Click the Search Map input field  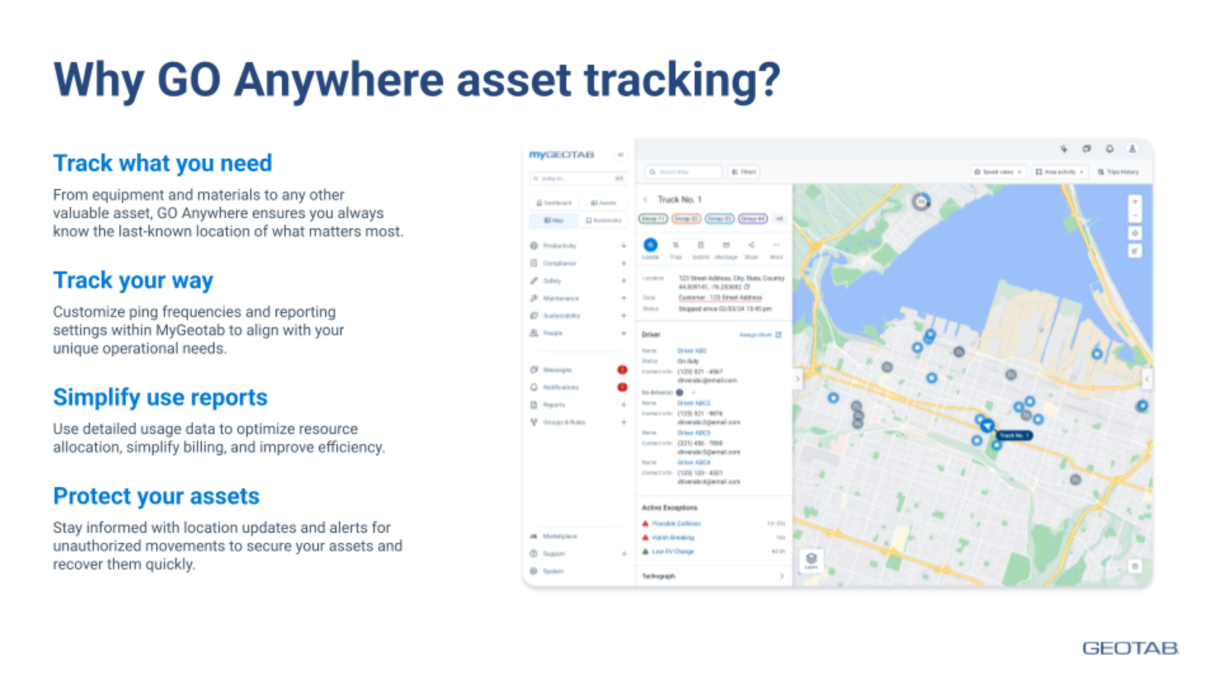(684, 172)
